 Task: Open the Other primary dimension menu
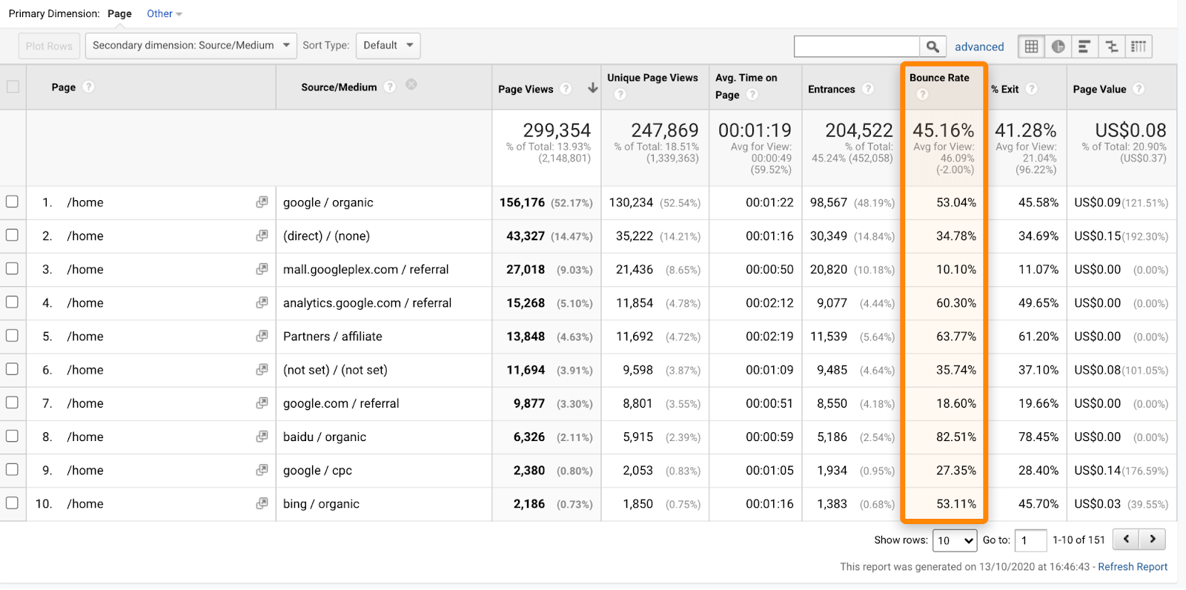pyautogui.click(x=164, y=13)
